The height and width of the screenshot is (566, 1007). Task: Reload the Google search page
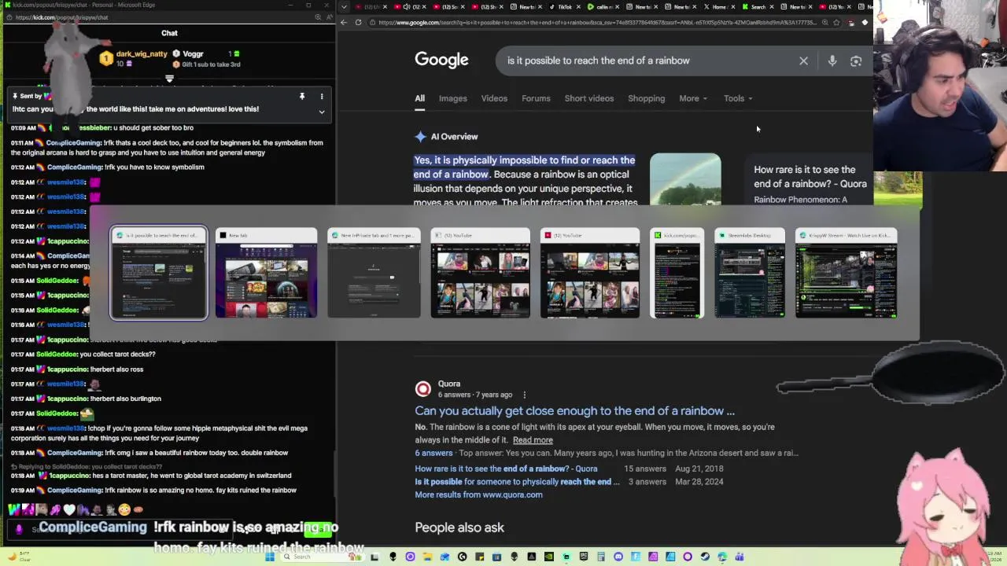pyautogui.click(x=358, y=22)
